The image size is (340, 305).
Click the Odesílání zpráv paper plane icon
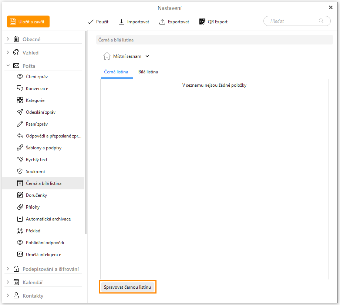(20, 112)
